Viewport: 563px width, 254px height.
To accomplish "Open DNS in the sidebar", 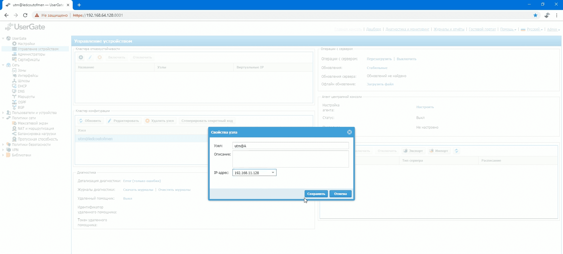I will tap(21, 91).
